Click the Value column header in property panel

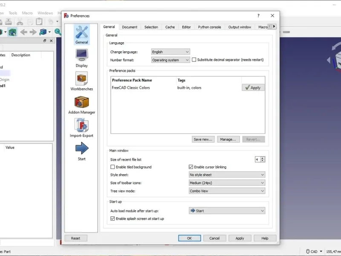point(10,147)
